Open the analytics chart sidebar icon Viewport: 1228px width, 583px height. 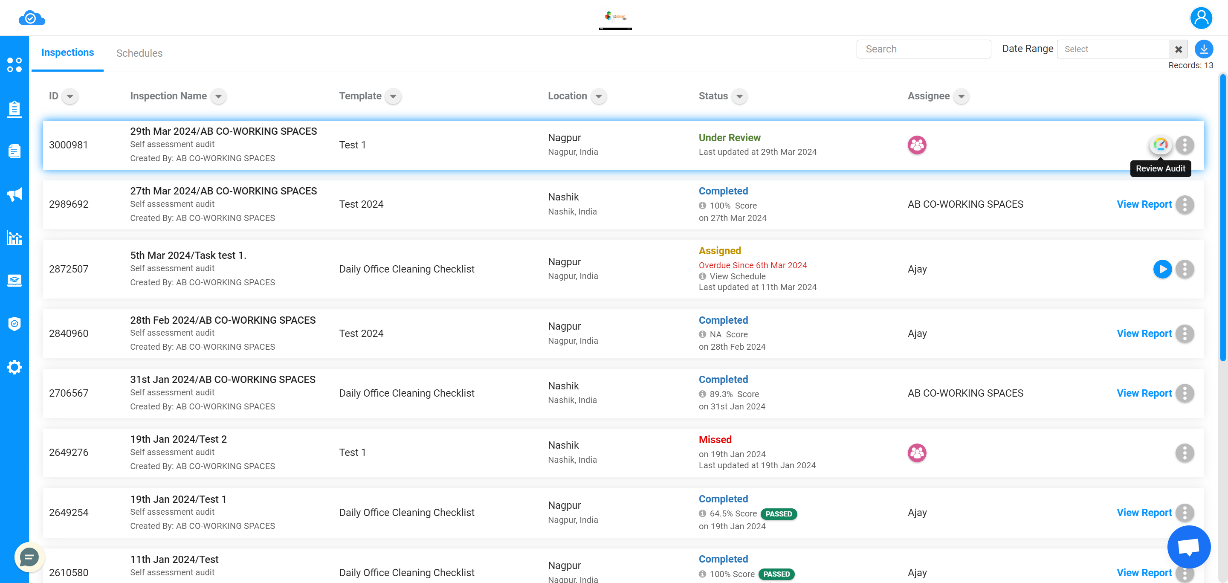pos(14,238)
